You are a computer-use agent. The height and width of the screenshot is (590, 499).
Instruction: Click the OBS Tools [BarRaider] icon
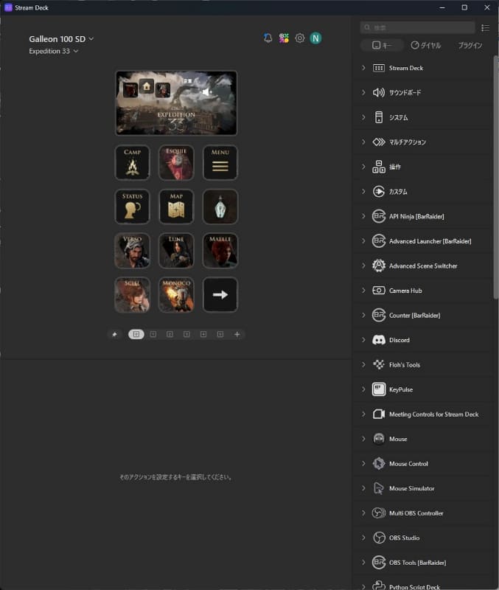tap(379, 563)
